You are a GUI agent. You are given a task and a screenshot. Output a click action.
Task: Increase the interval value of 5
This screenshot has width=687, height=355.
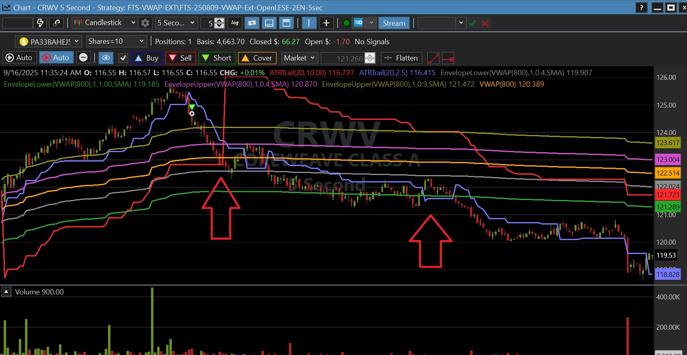tap(219, 20)
